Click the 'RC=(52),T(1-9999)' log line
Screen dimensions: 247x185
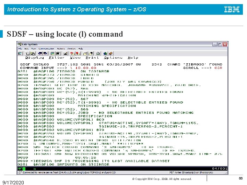click(x=100, y=102)
